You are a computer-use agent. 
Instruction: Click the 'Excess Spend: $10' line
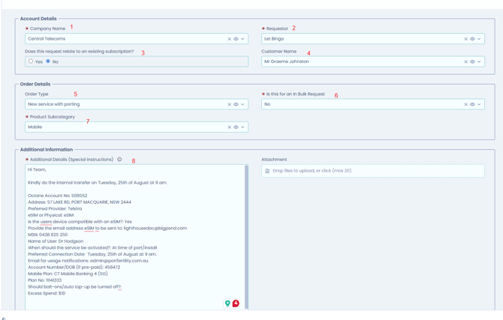click(x=47, y=293)
